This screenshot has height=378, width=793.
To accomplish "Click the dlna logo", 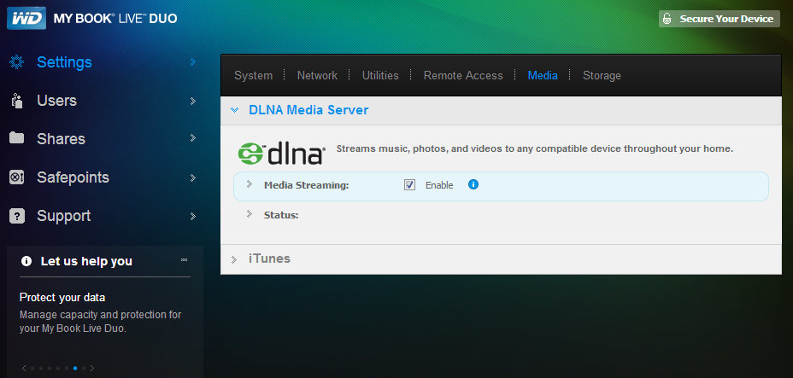I will (280, 154).
